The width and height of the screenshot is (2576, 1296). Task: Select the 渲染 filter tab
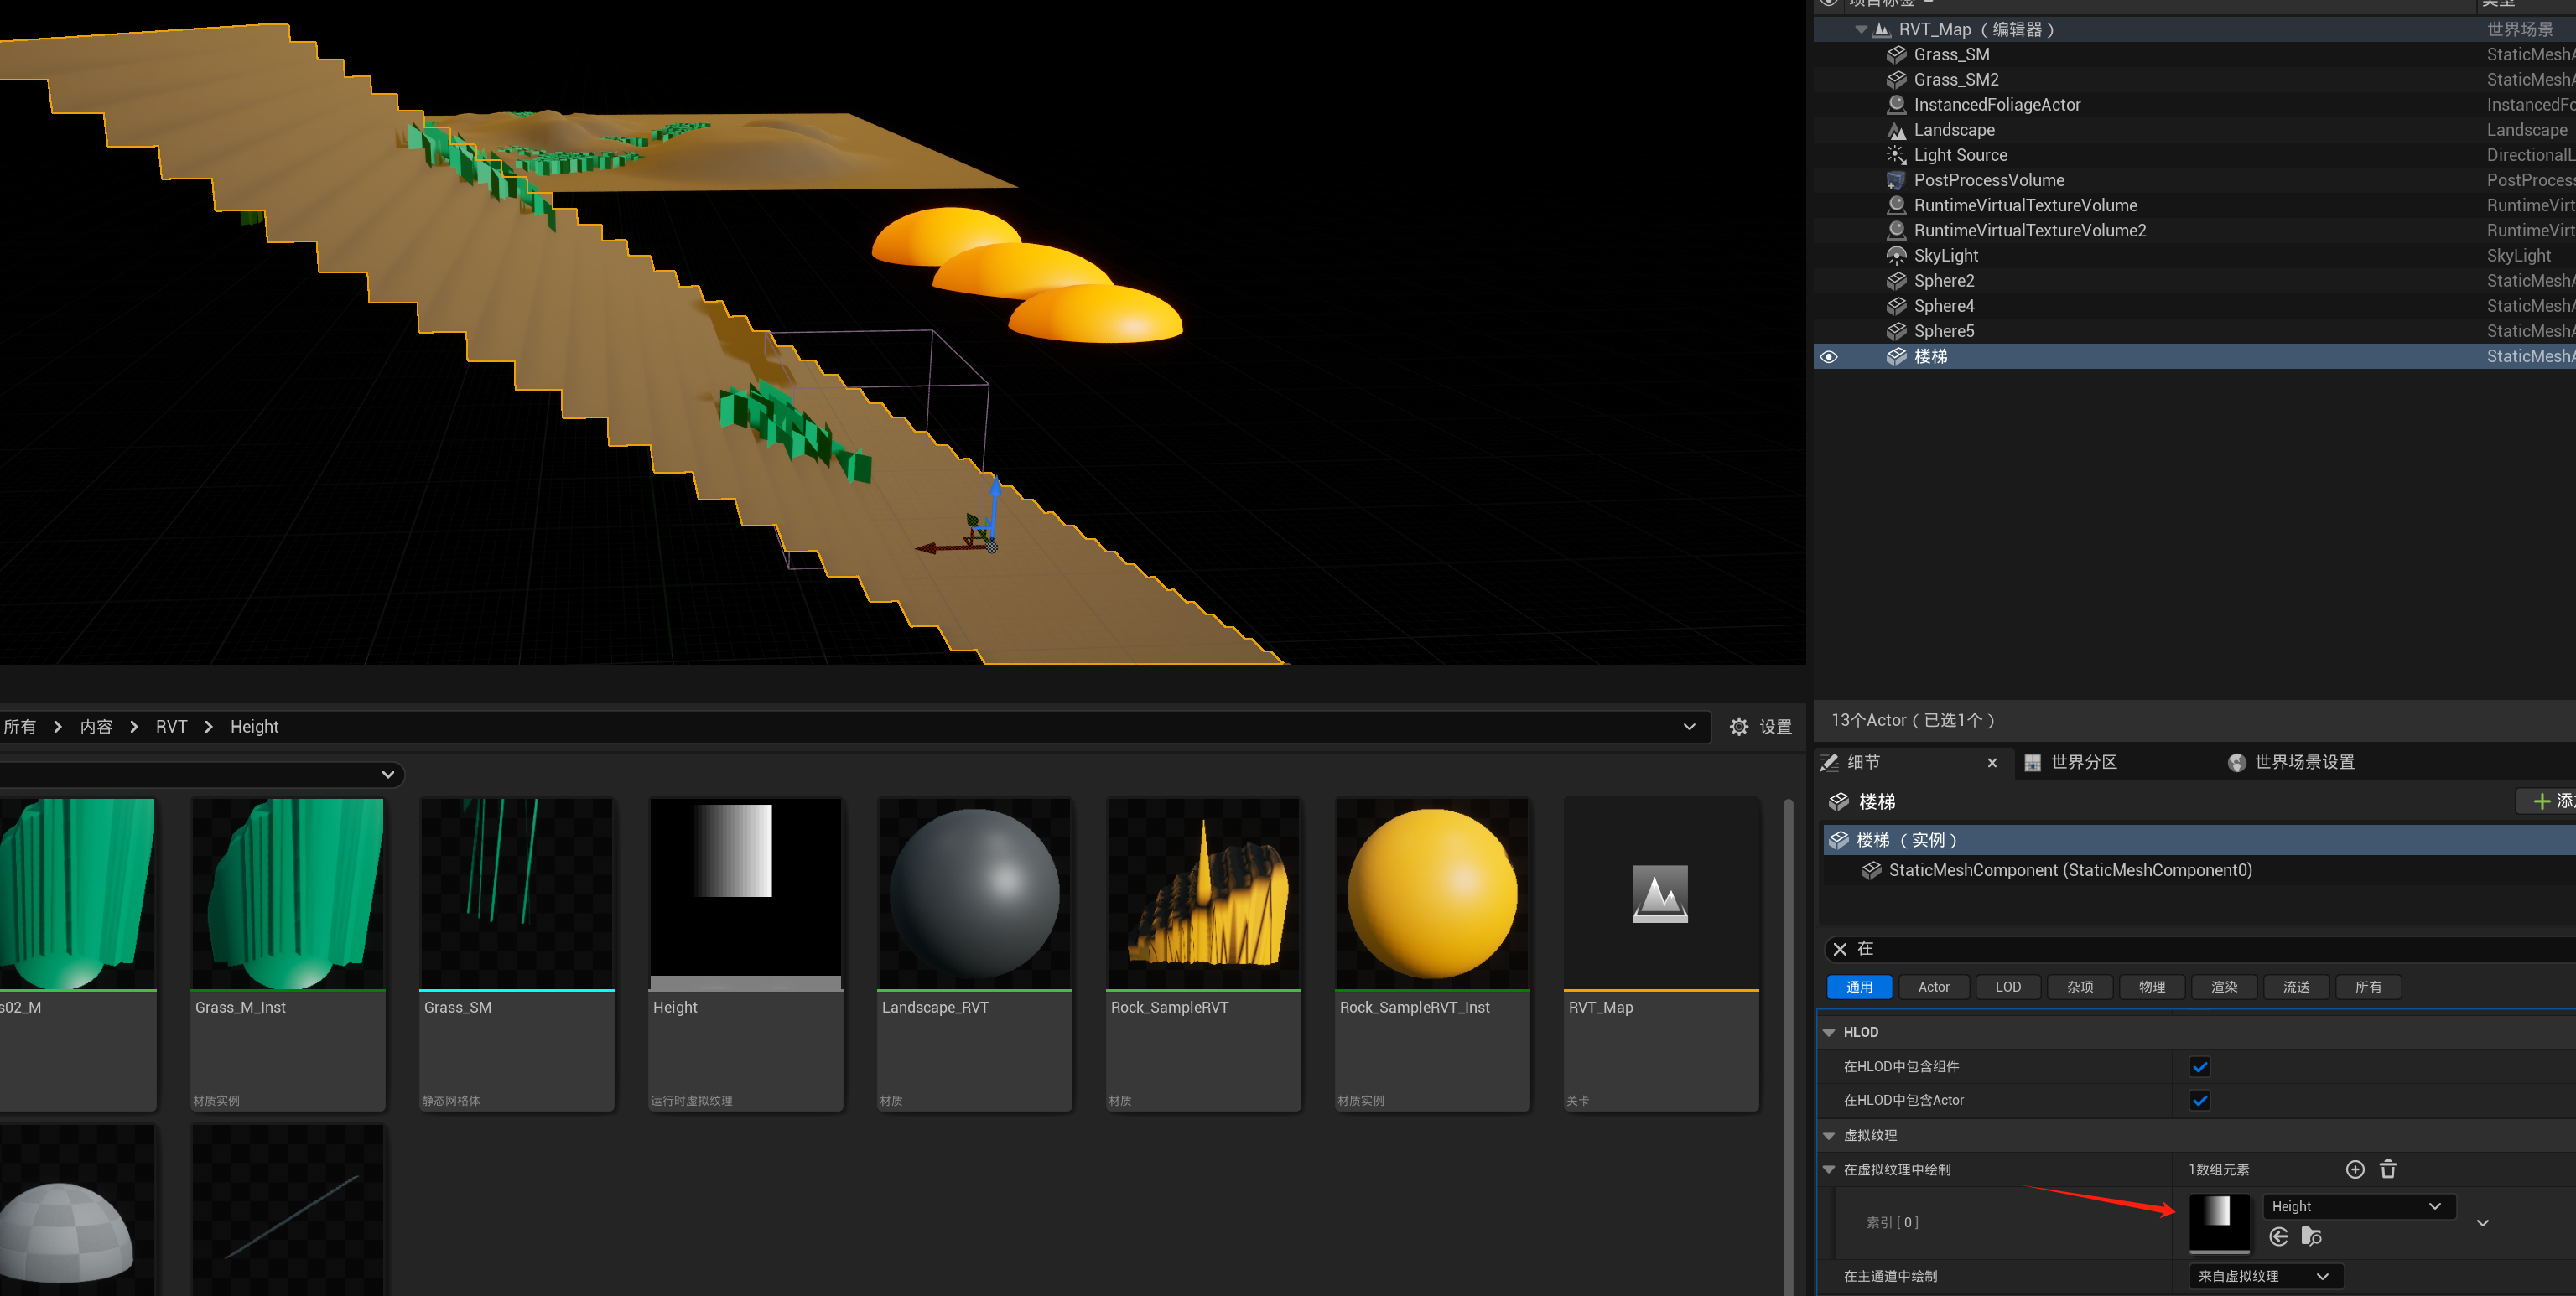click(2223, 987)
